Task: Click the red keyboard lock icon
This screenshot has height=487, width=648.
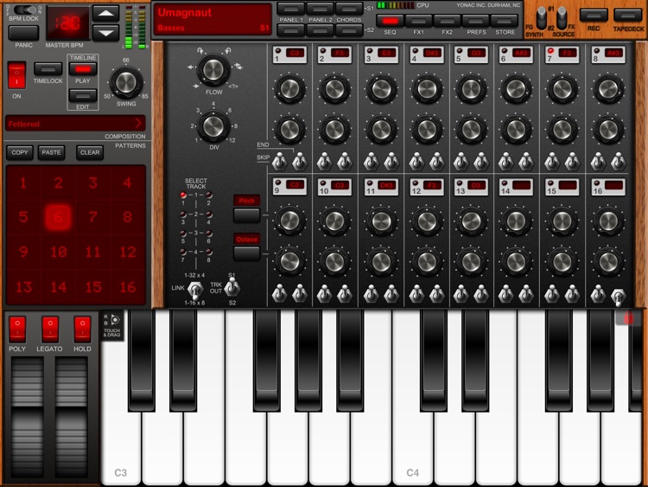Action: (628, 317)
